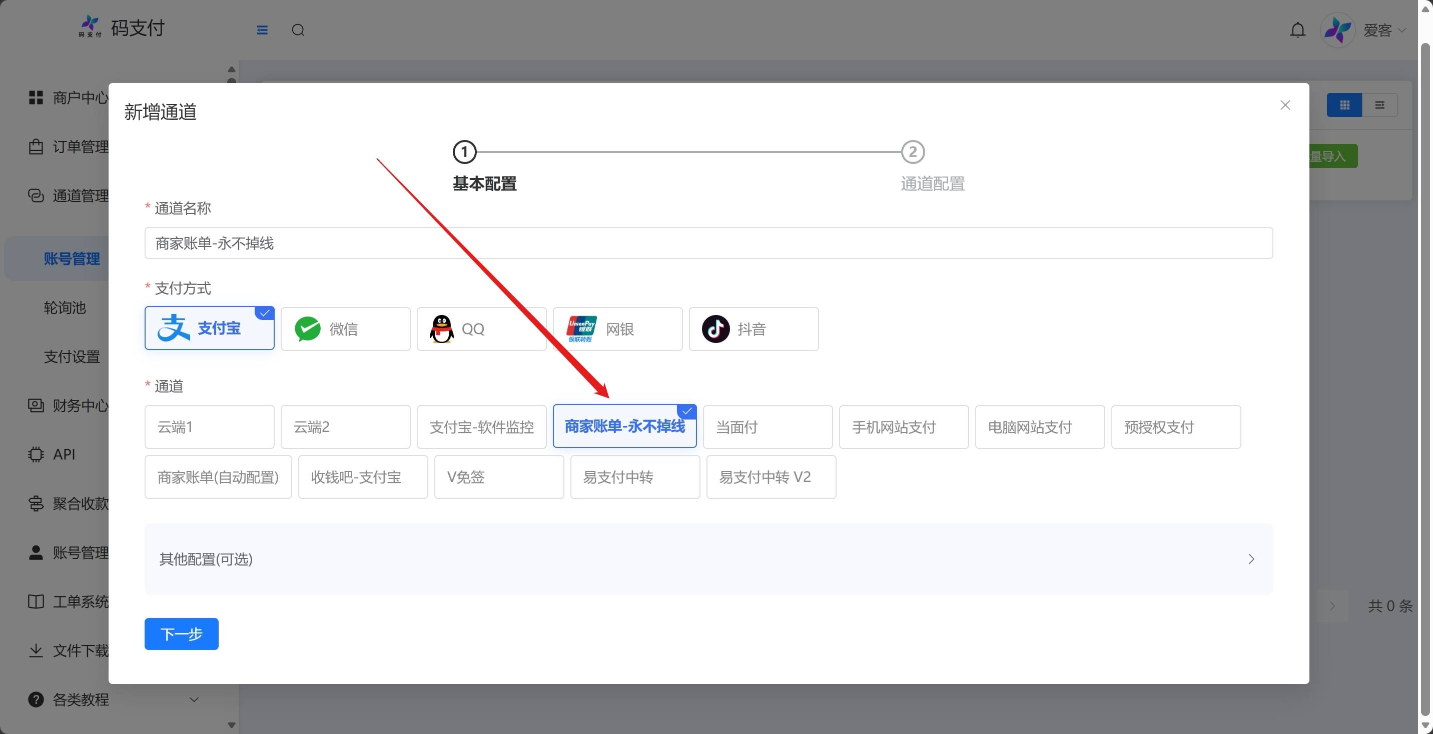This screenshot has height=734, width=1433.
Task: Click the 文件下载 download icon
Action: tap(36, 650)
